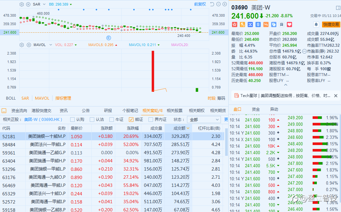This screenshot has height=212, width=341.
Task: Open SAR indicator settings gear
Action: pyautogui.click(x=22, y=4)
